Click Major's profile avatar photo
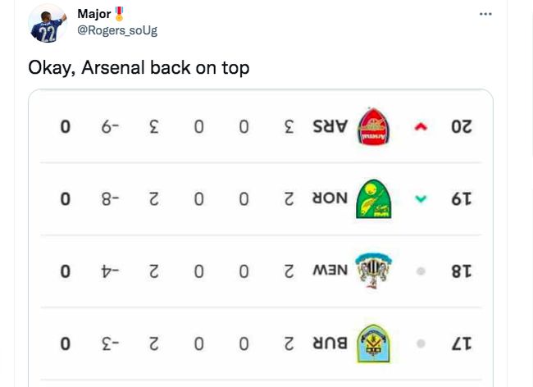Screen dimensions: 533x387 click(48, 24)
